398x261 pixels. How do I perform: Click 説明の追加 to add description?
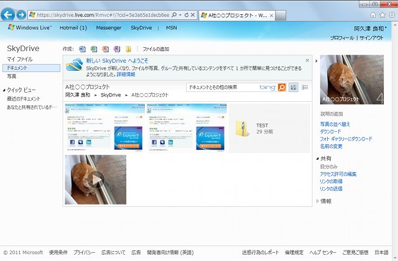pos(331,114)
